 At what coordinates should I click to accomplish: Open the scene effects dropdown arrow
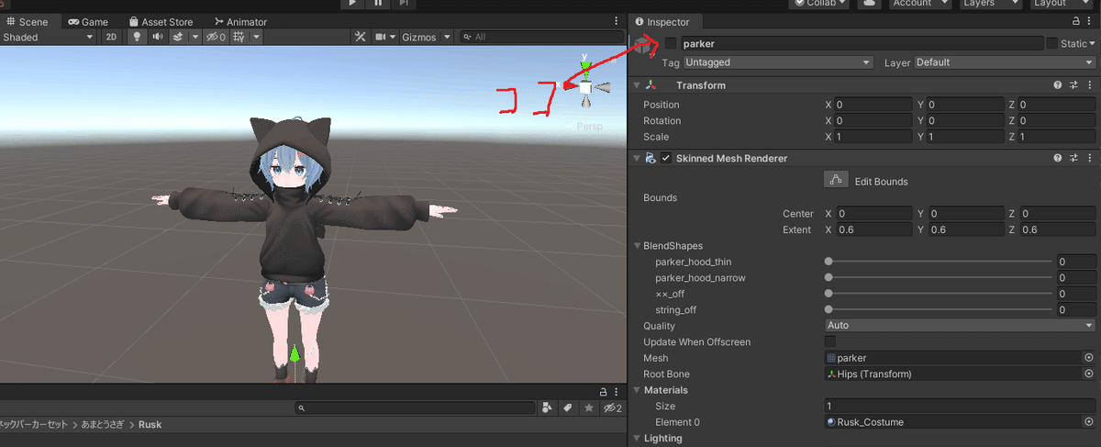point(194,37)
